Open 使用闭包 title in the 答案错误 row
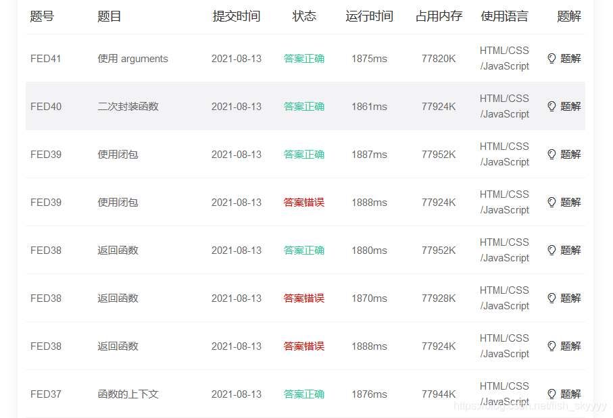Viewport: 613px width, 418px height. click(118, 203)
